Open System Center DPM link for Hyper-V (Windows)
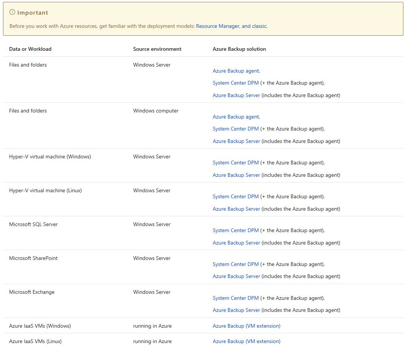 tap(236, 163)
